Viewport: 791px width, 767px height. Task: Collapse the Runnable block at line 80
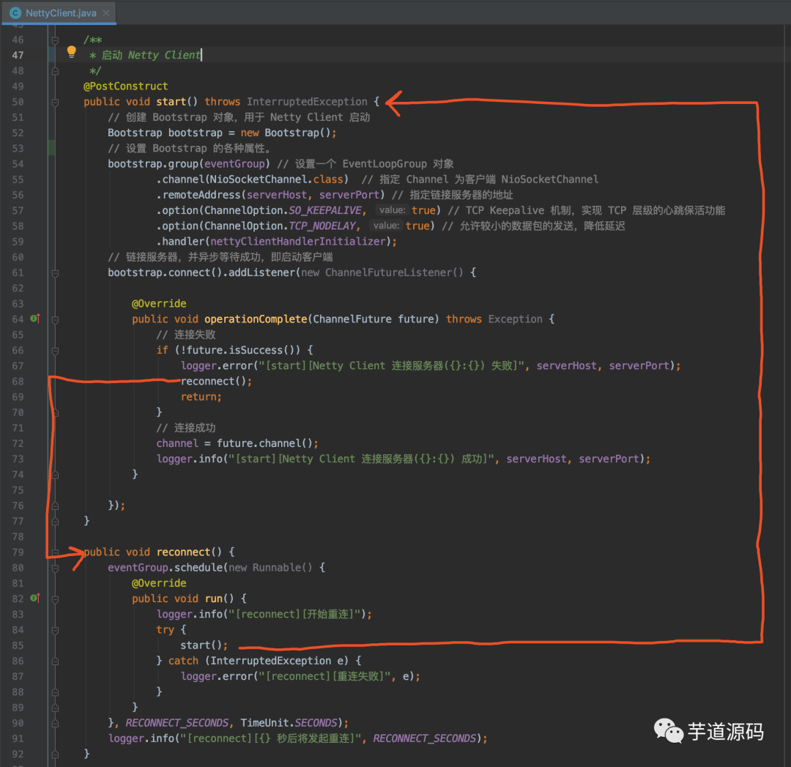55,568
